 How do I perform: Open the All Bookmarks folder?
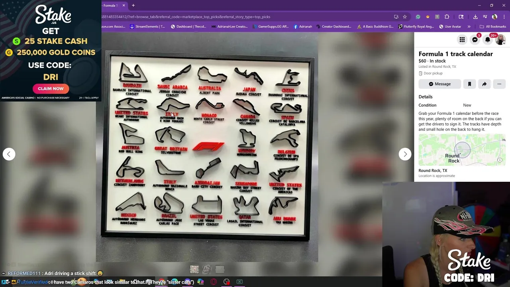pos(493,27)
